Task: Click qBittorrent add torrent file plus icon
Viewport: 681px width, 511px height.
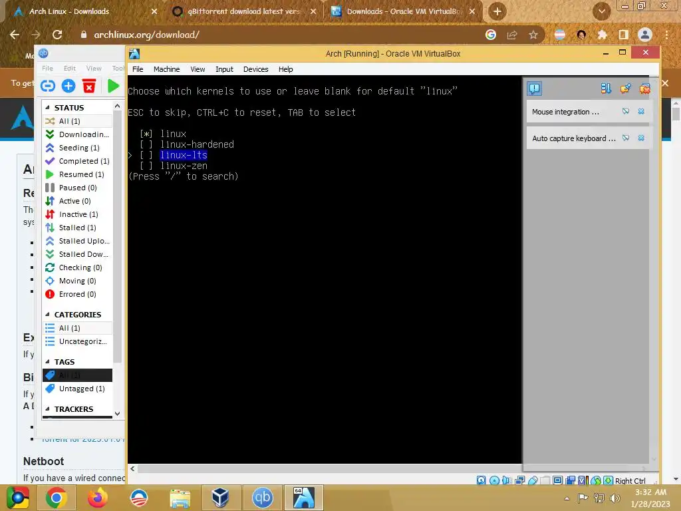Action: coord(68,86)
